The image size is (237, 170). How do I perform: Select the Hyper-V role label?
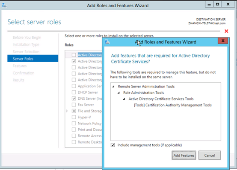(84, 117)
